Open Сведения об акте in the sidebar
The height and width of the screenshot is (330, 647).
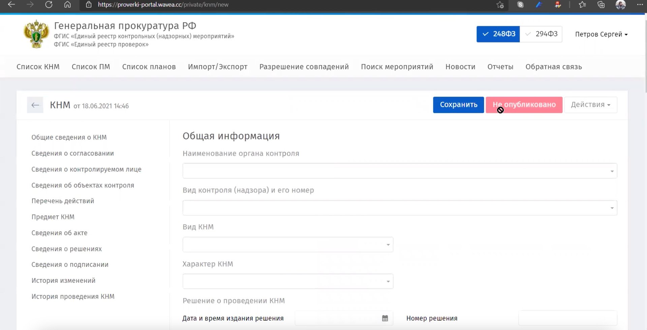[x=59, y=233]
